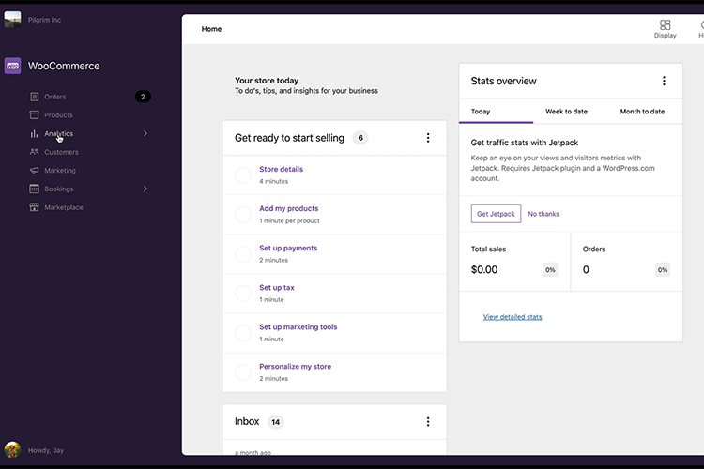
Task: Check the Set up payments task circle
Action: click(243, 254)
